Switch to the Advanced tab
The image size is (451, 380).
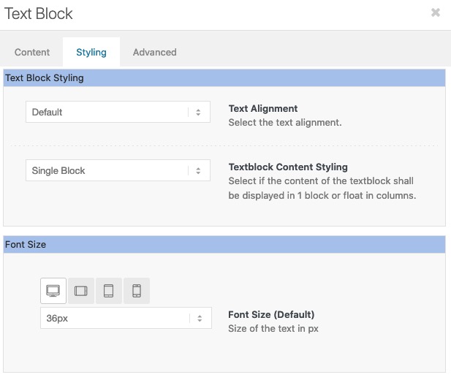[x=155, y=52]
